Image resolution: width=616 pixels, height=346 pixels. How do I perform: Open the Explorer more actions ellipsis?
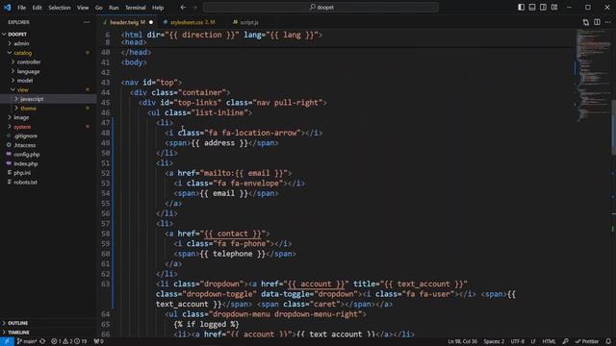(x=87, y=22)
